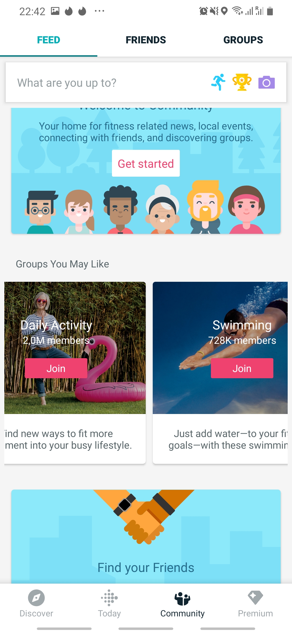Go to Today dots icon
The image size is (292, 634).
[x=109, y=598]
